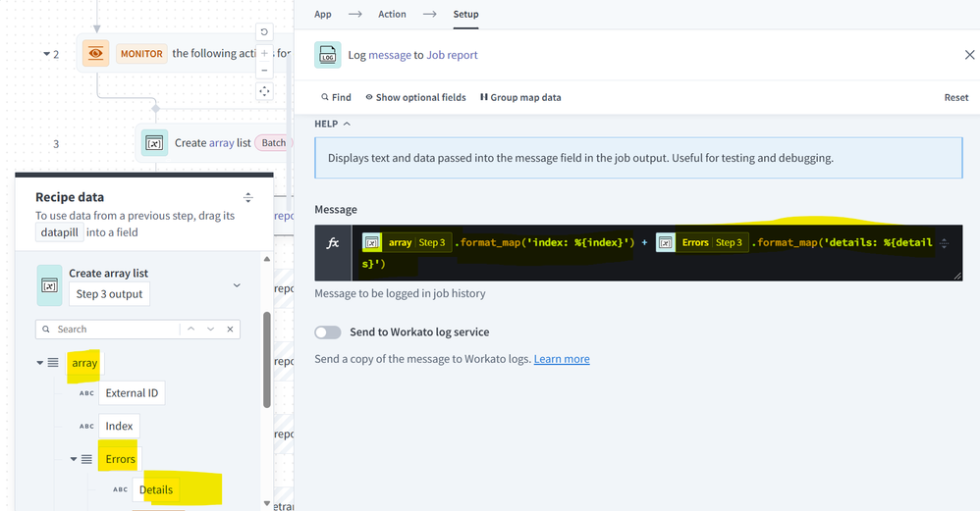Collapse the Errors tree node
Image resolution: width=980 pixels, height=511 pixels.
[x=74, y=459]
